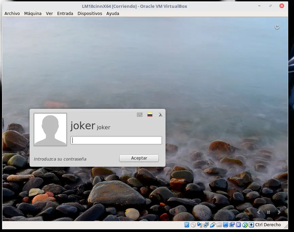Click the hard disk activity status icon
294x232 pixels.
click(187, 225)
